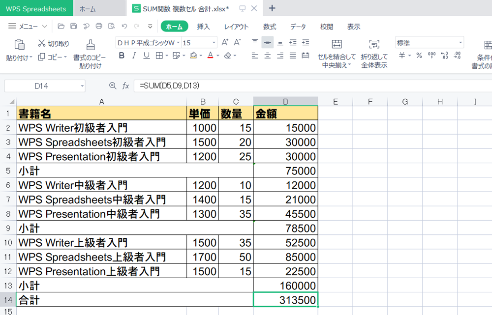Click the fx insert function icon

click(125, 86)
